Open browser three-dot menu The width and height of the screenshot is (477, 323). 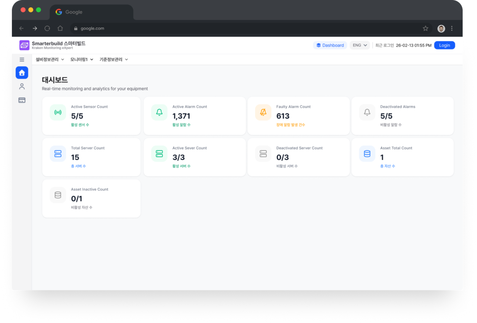(452, 28)
